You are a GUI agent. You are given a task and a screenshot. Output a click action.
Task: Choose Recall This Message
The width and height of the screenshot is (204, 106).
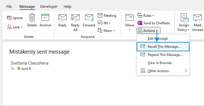163,47
